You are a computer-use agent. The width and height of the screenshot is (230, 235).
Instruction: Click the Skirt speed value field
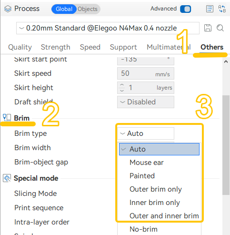coord(146,73)
